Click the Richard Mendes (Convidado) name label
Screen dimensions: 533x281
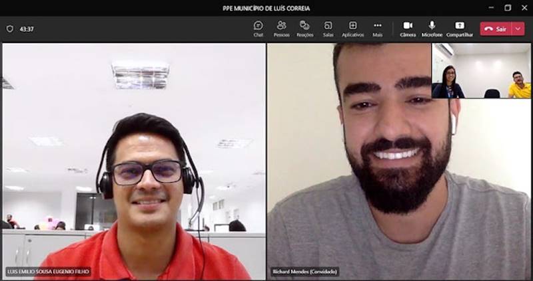(x=304, y=272)
